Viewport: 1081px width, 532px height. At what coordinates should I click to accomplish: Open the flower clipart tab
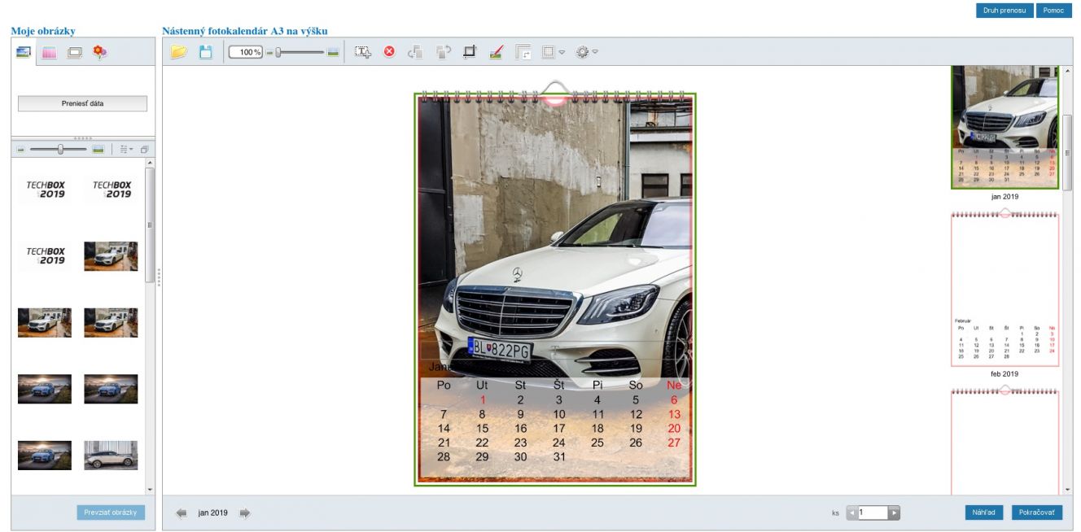[99, 52]
